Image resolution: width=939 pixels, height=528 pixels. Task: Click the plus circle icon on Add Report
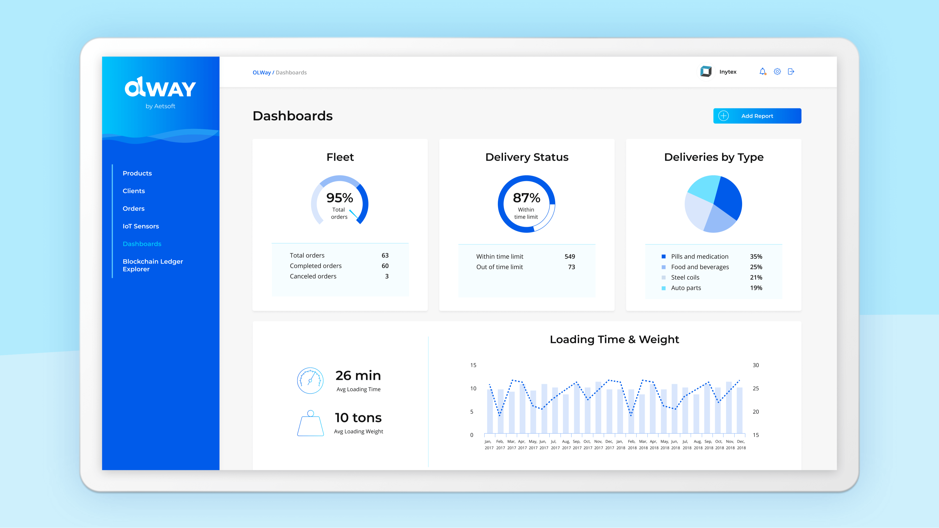click(x=723, y=116)
